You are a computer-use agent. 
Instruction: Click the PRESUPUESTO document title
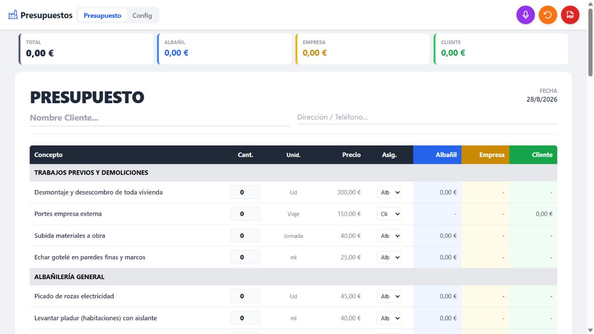(87, 98)
